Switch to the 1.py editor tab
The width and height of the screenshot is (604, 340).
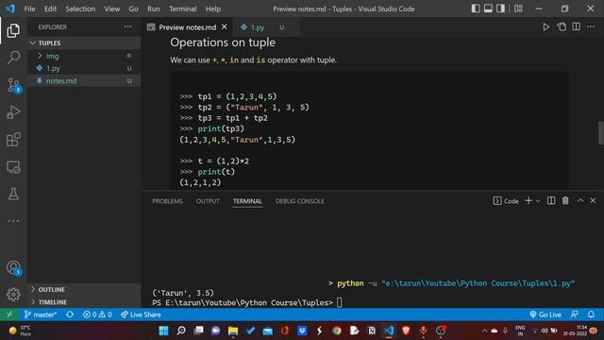[266, 27]
